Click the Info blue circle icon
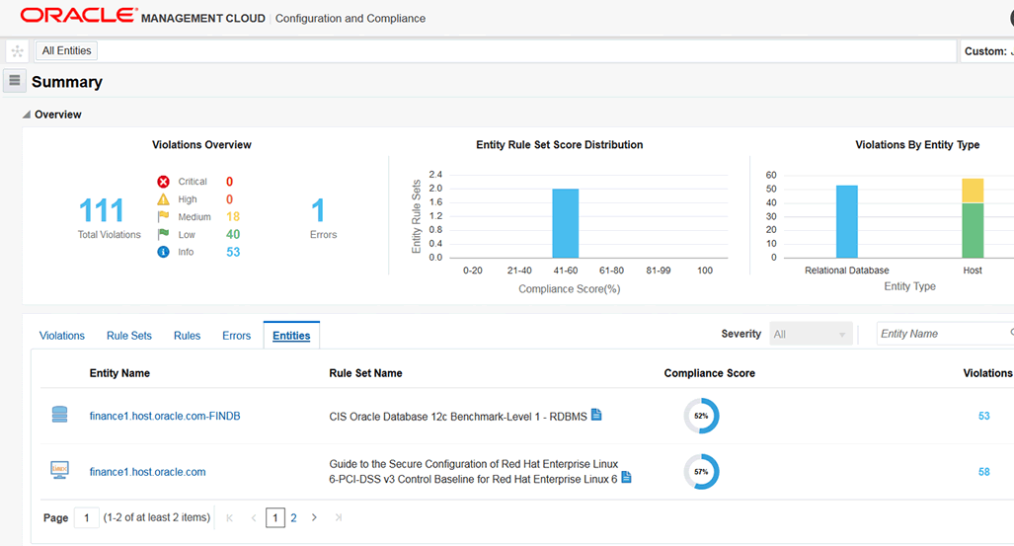The width and height of the screenshot is (1014, 546). 164,252
